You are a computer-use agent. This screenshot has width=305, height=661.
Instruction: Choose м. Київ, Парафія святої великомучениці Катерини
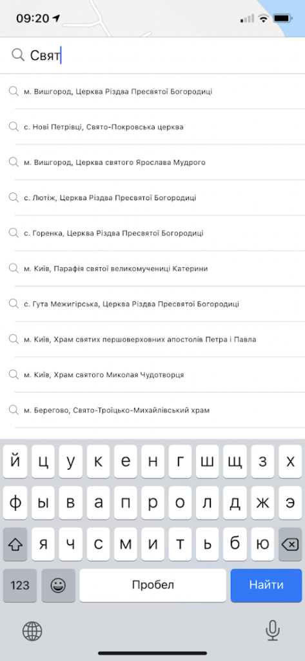tap(152, 269)
